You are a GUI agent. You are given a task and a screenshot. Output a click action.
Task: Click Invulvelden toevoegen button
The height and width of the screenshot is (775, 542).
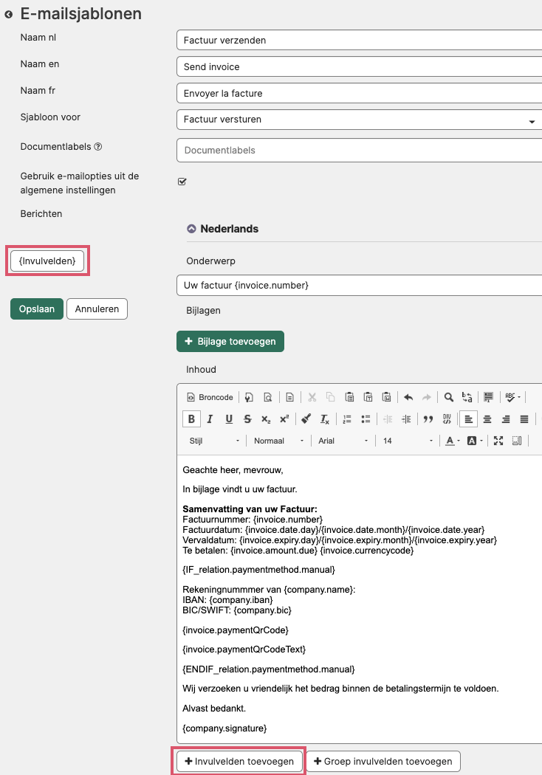click(239, 762)
